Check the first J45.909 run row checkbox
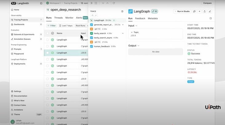 (x=48, y=59)
